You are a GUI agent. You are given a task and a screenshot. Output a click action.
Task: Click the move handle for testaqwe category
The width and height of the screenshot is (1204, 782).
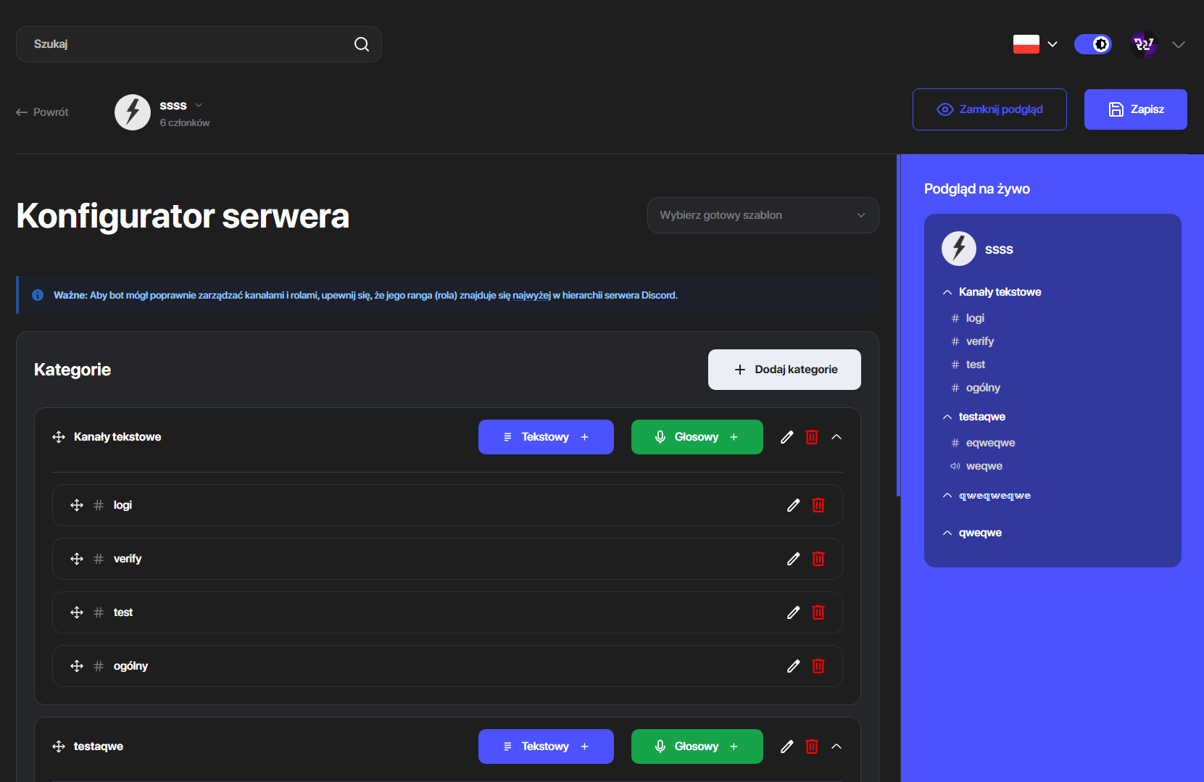tap(59, 746)
